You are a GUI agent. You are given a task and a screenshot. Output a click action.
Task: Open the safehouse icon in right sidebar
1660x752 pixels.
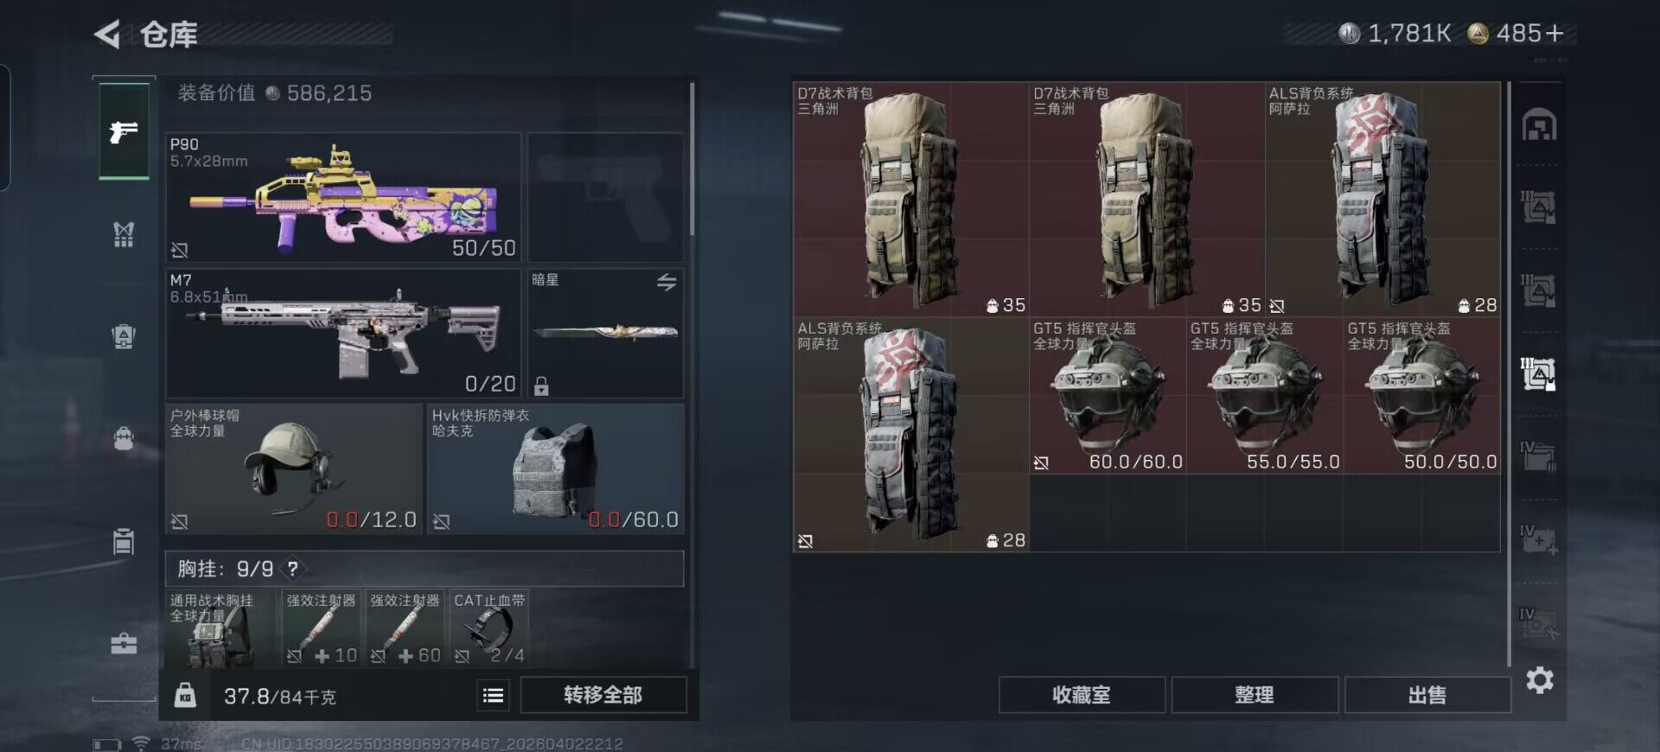point(1539,124)
